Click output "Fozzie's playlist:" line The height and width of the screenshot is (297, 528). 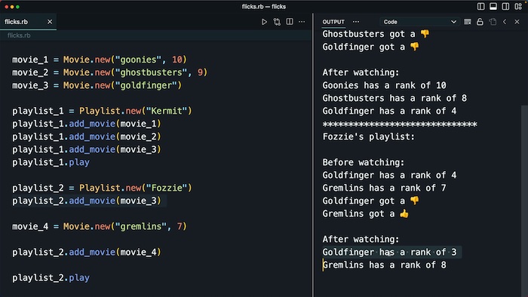(369, 136)
